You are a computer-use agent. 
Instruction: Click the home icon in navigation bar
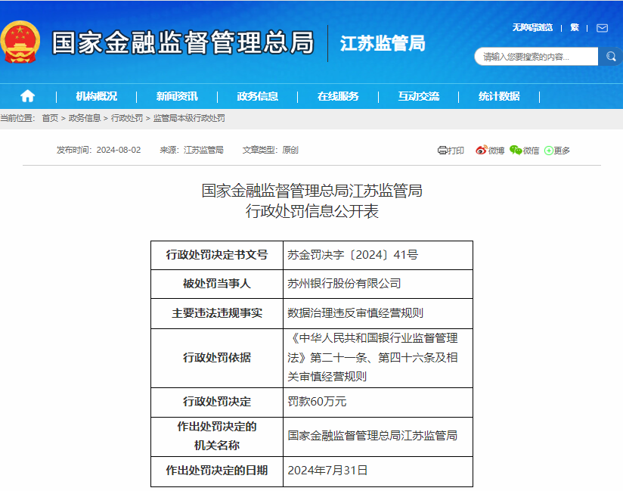[x=27, y=96]
